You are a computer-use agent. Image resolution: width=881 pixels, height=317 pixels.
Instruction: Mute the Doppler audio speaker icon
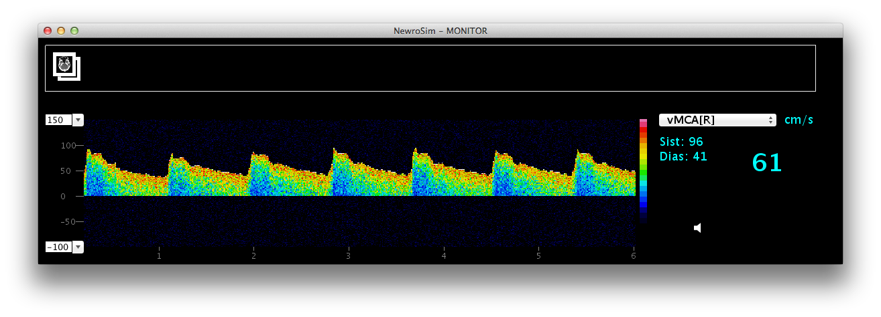[697, 228]
